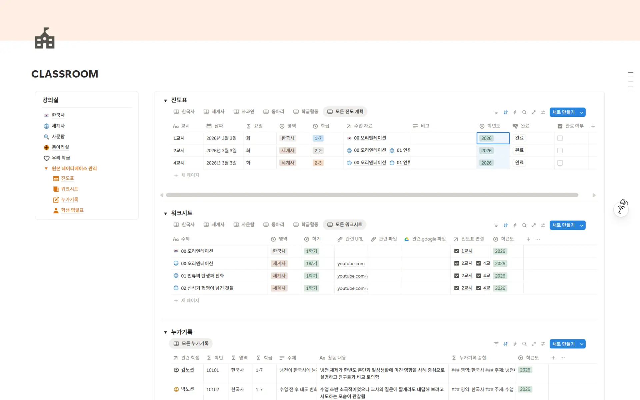Click automation lightning icon in 진도표 toolbar

[515, 112]
